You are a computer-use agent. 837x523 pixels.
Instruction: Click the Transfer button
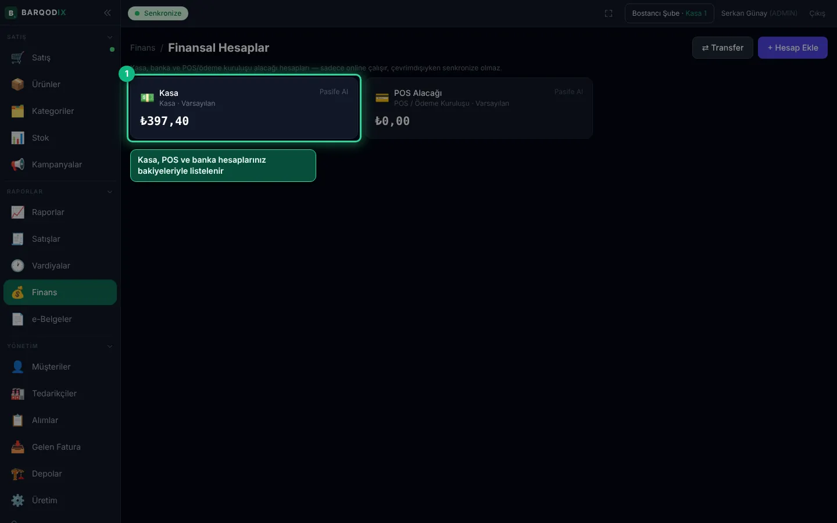tap(722, 48)
